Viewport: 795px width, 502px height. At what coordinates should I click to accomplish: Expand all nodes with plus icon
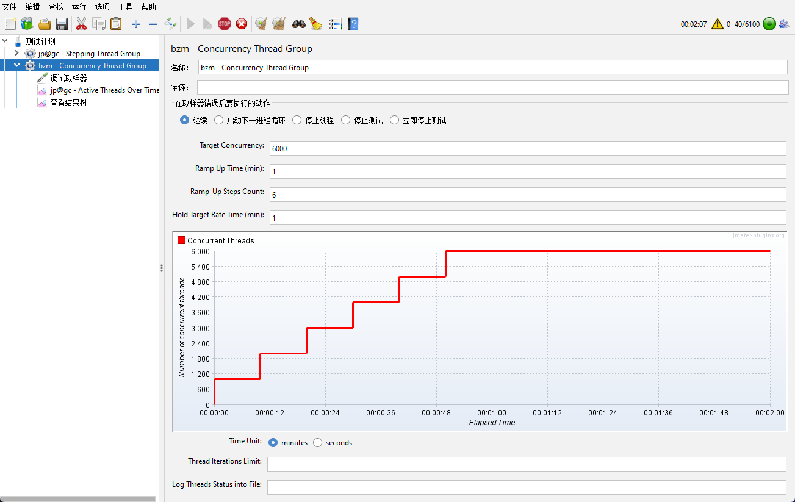click(x=136, y=24)
